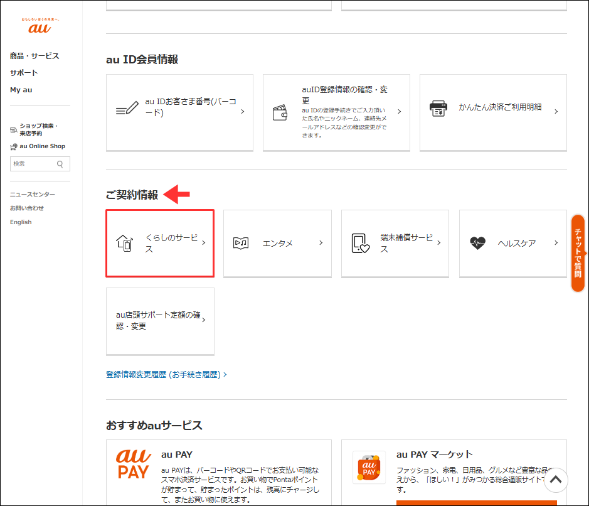
Task: Open 登録情報変更履歴 (お手続き履歴) link
Action: [x=166, y=374]
